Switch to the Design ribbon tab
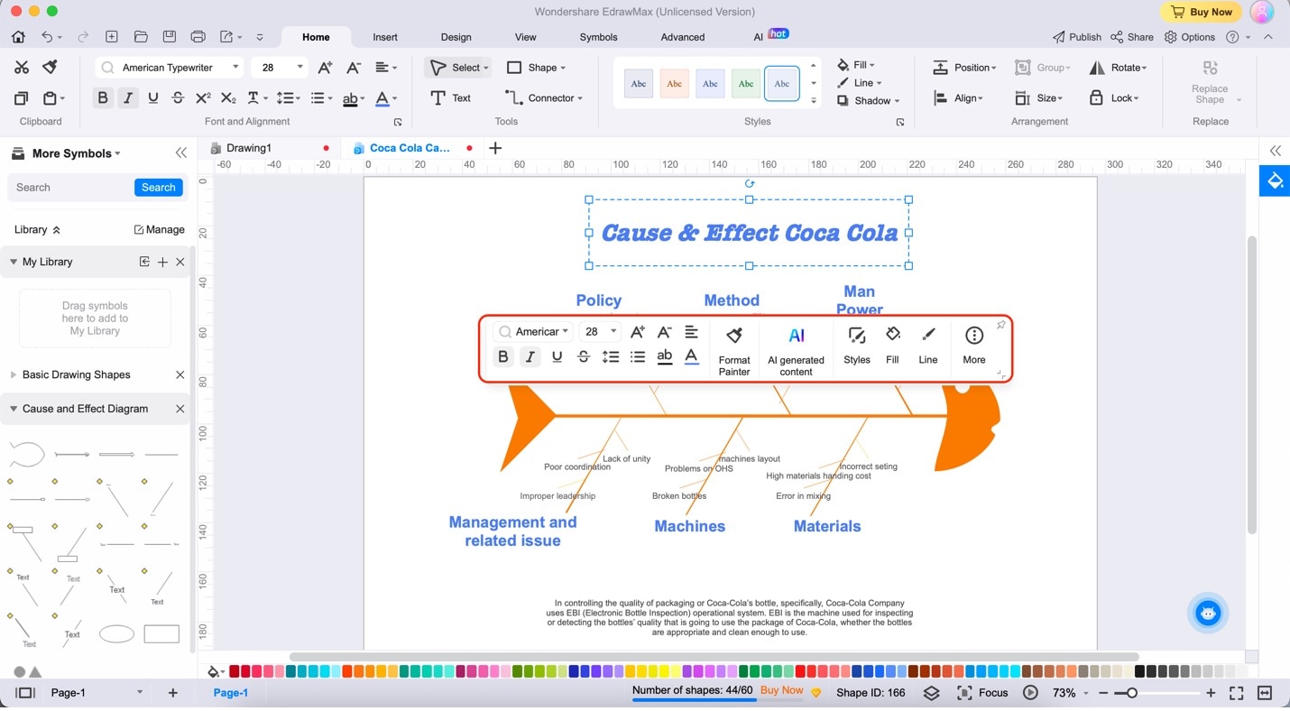1290x711 pixels. tap(456, 37)
